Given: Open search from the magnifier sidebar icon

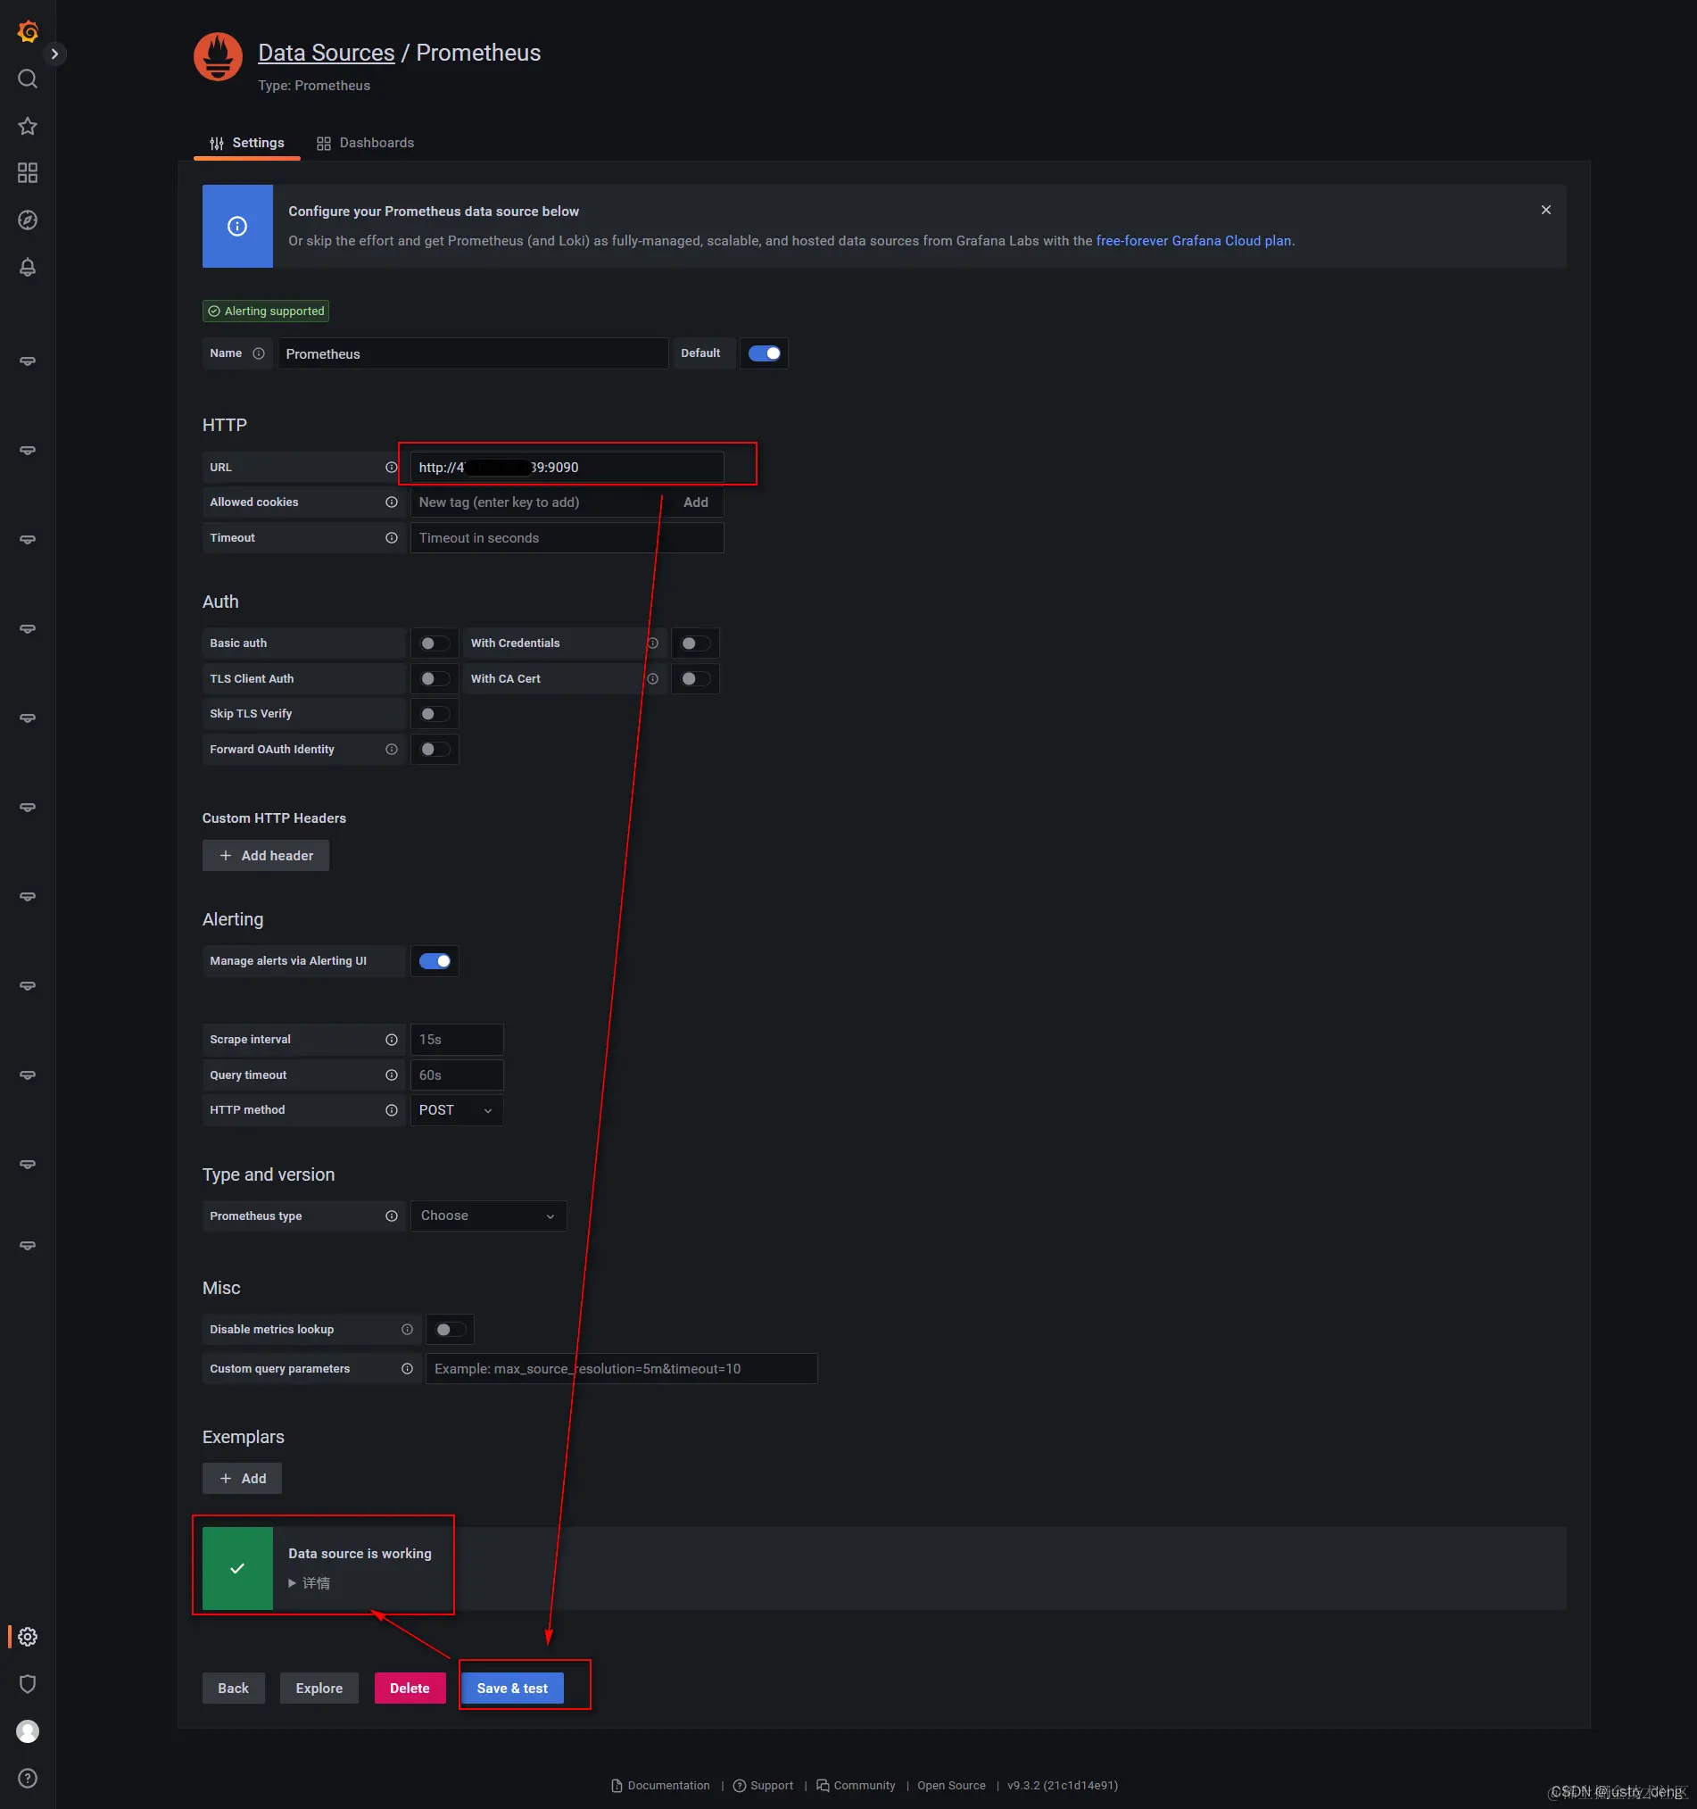Looking at the screenshot, I should point(29,79).
